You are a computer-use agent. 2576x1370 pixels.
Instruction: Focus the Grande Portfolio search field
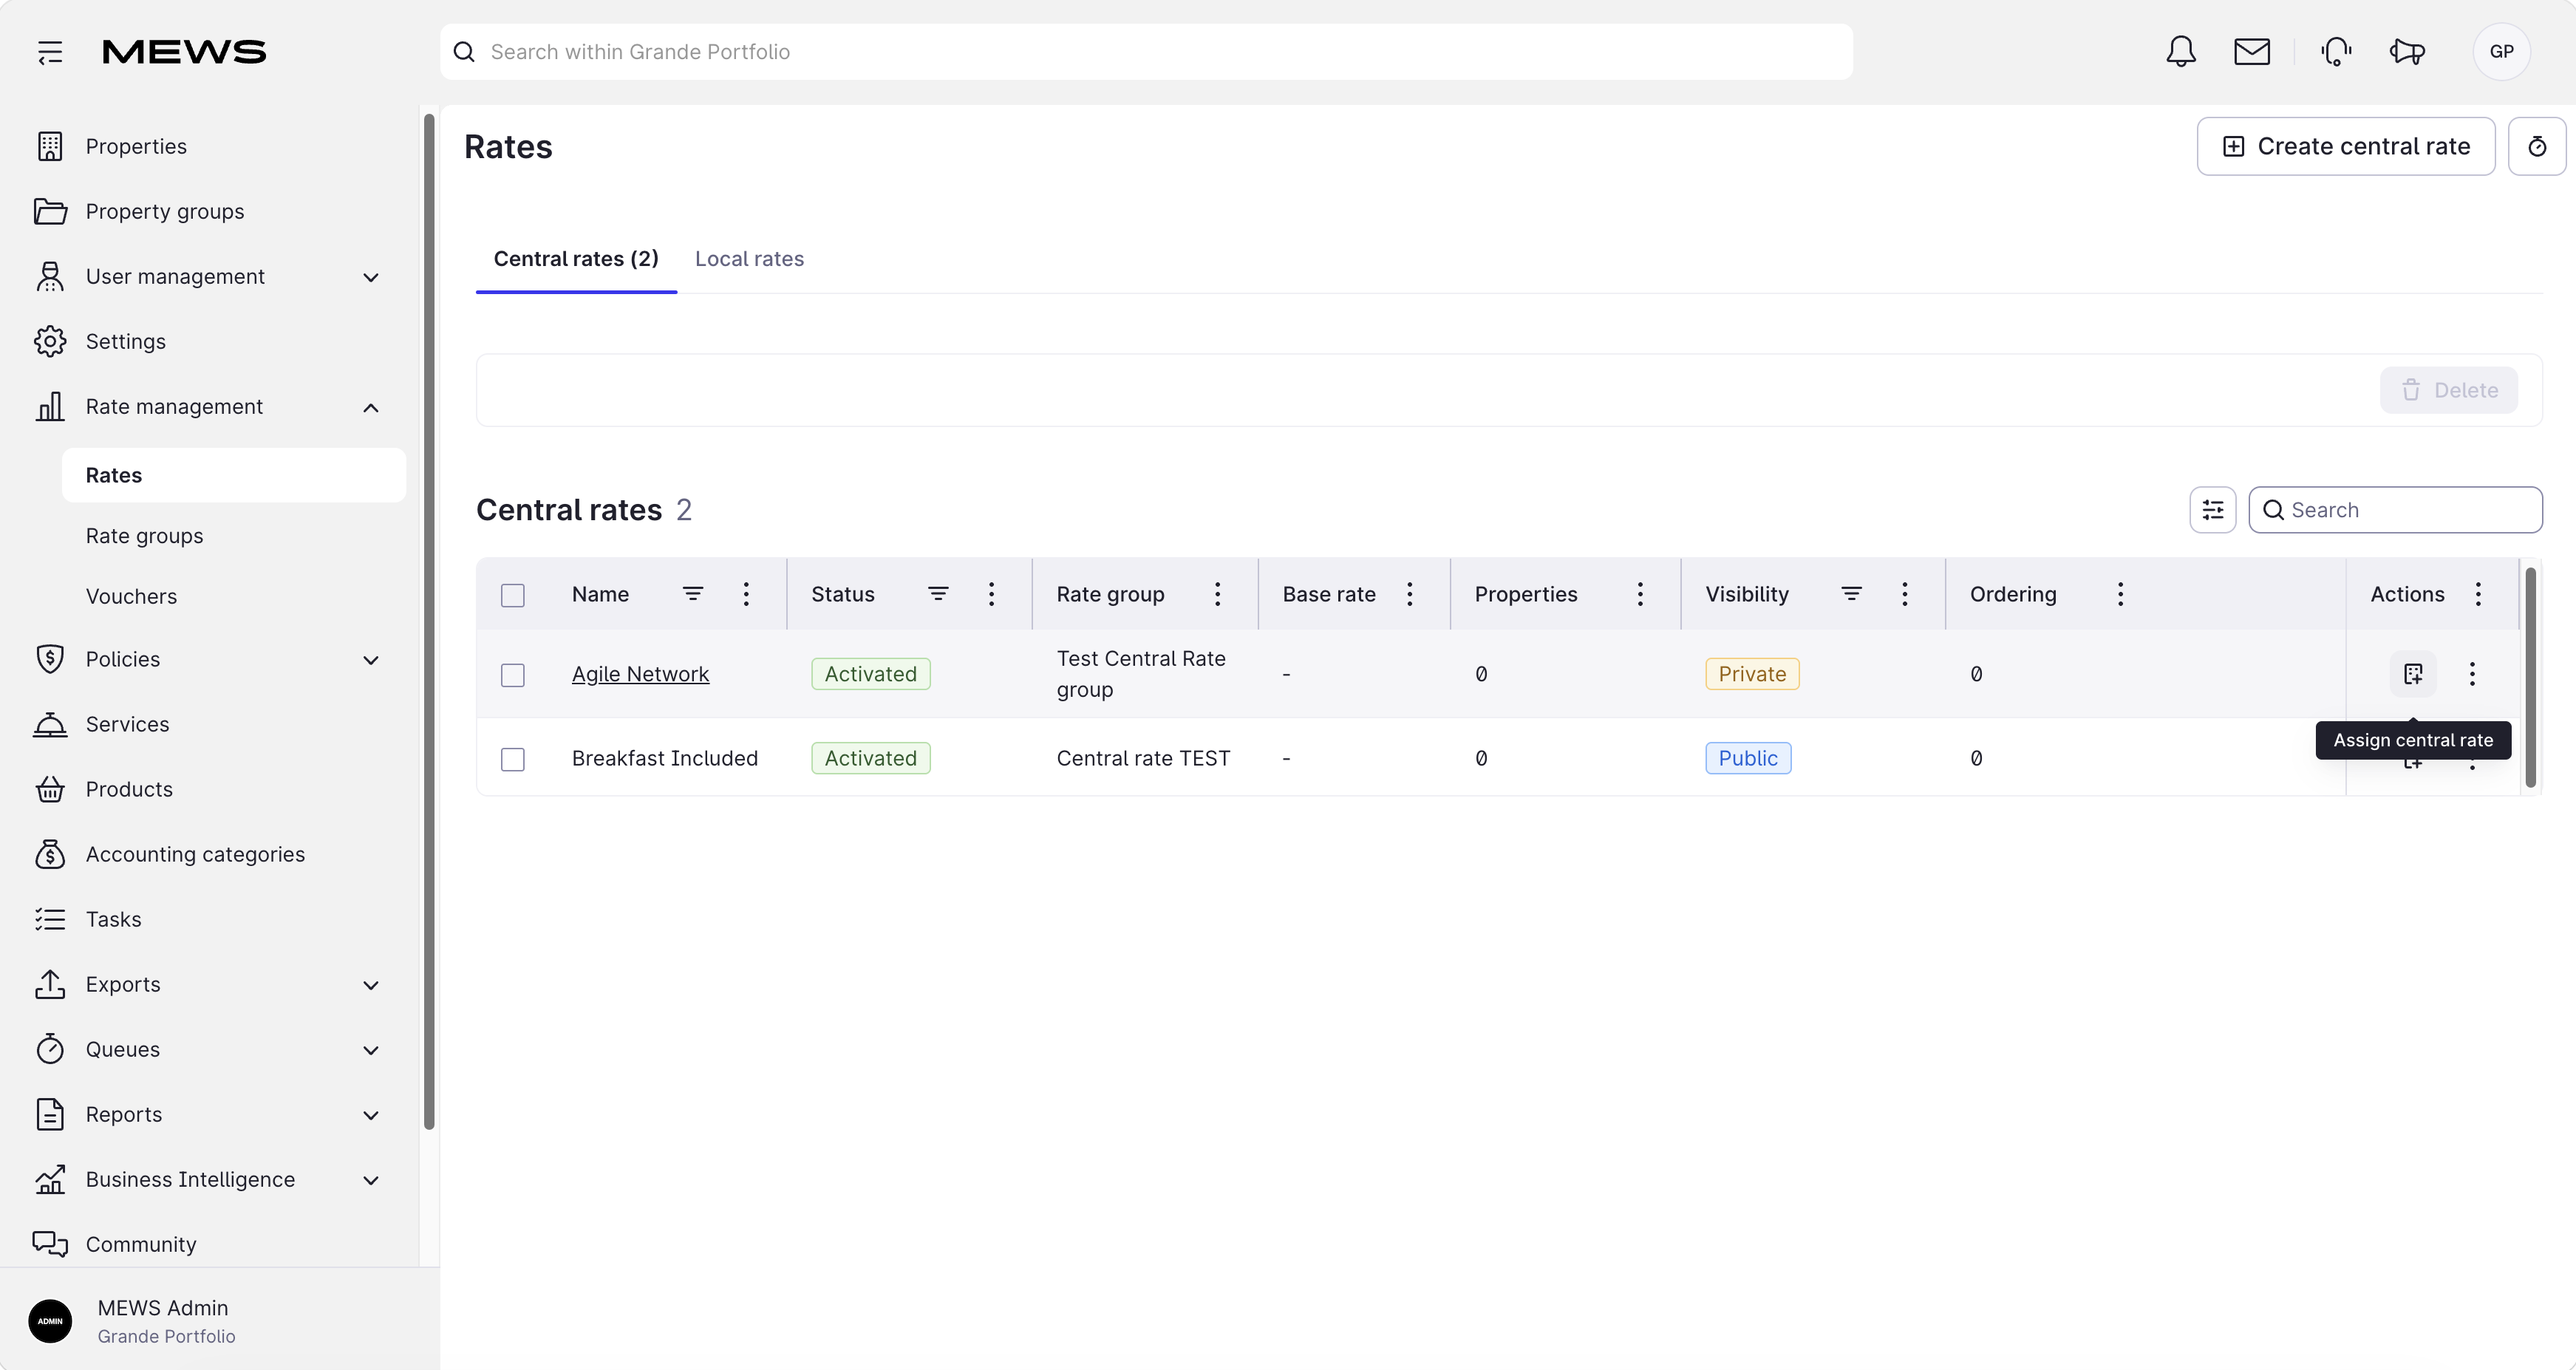(x=1146, y=52)
